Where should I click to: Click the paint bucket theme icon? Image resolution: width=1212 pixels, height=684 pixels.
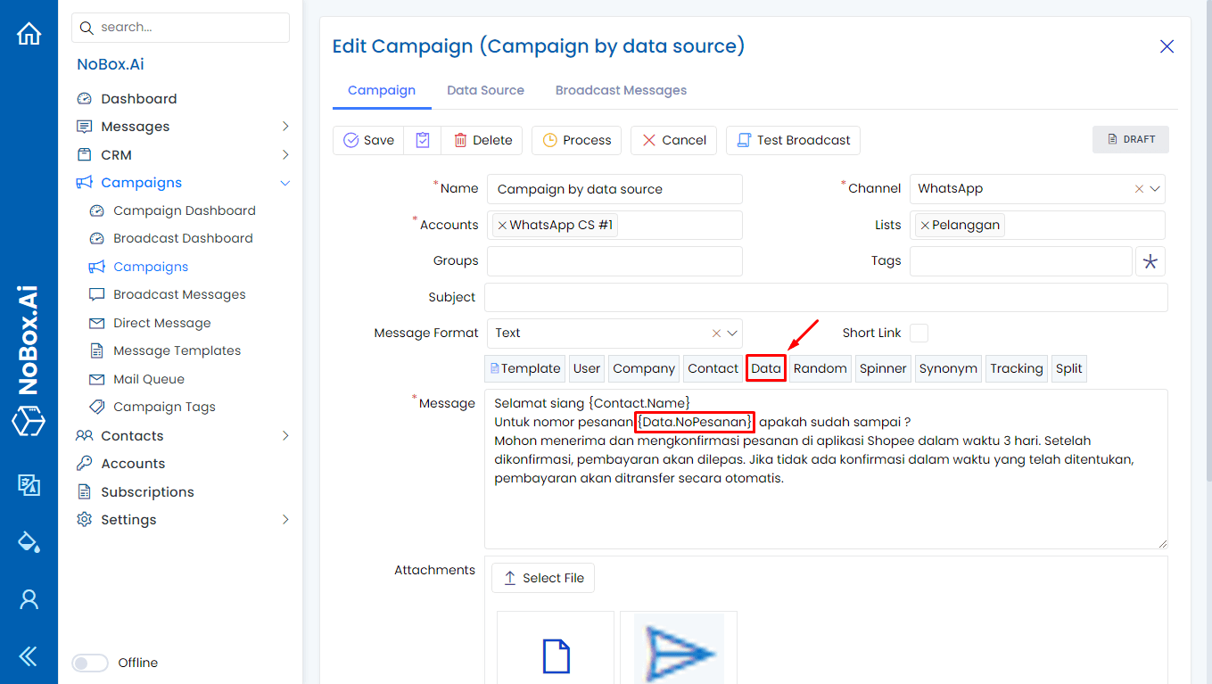(29, 541)
